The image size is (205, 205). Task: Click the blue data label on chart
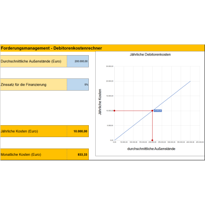(x=158, y=111)
